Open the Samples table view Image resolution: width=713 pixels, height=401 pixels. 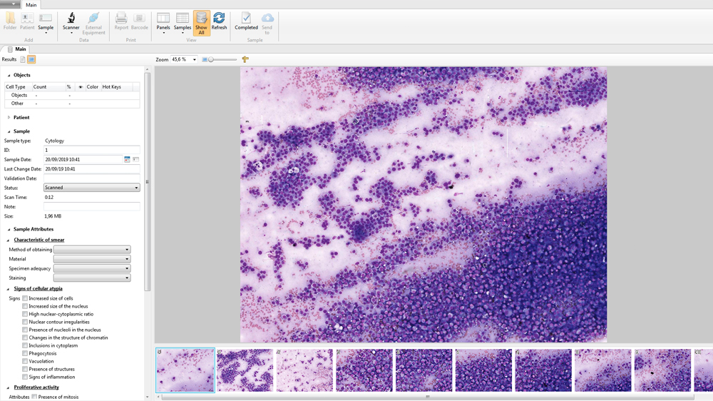click(x=183, y=22)
